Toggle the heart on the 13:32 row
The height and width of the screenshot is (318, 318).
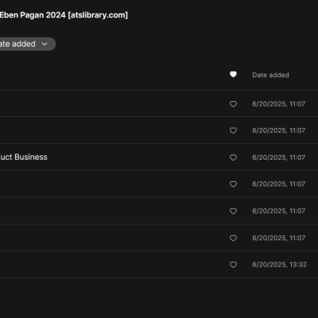click(x=233, y=265)
